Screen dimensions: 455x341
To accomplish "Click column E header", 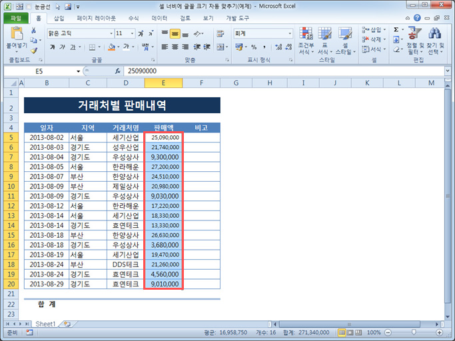I will pyautogui.click(x=163, y=83).
